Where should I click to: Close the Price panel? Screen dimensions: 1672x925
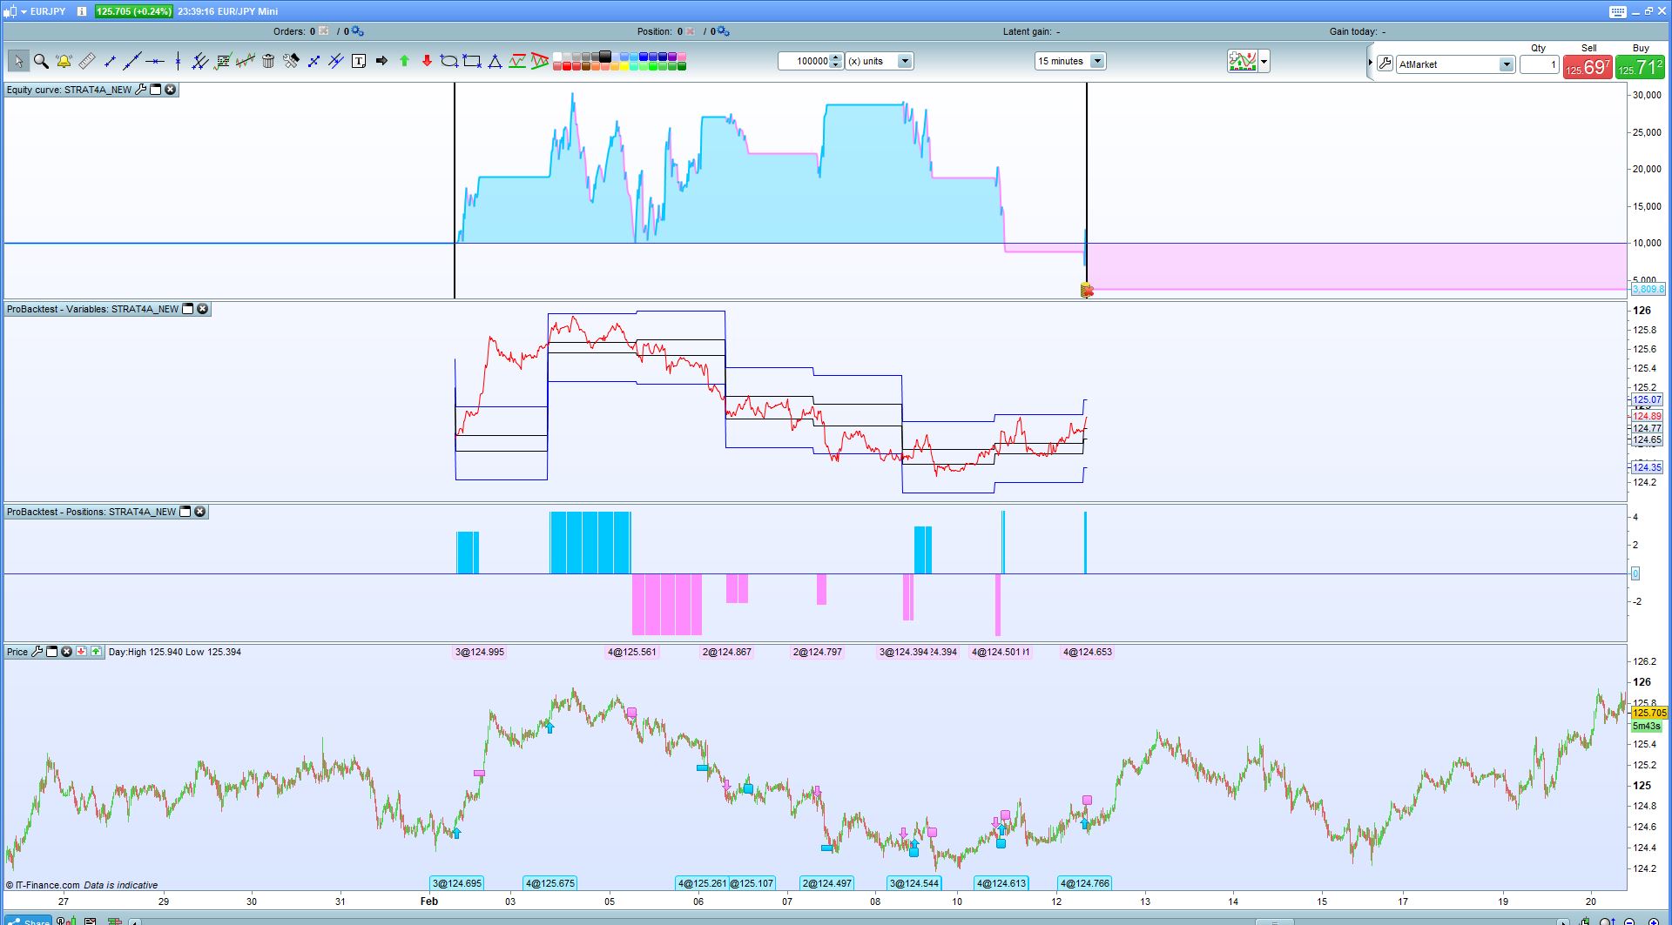66,652
